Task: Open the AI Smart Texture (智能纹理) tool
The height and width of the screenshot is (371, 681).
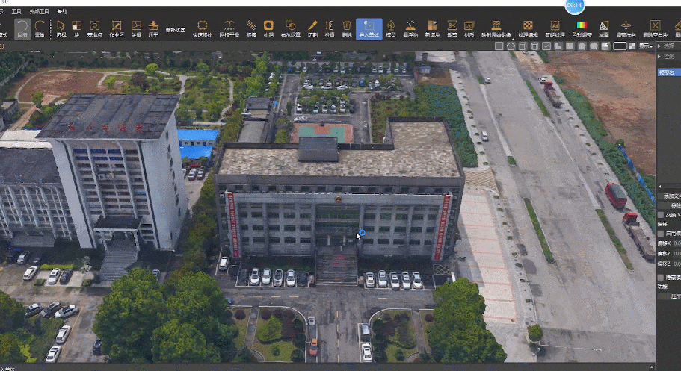Action: pos(554,28)
